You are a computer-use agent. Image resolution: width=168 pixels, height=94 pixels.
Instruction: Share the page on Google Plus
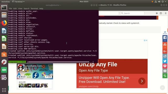[x=165, y=51]
